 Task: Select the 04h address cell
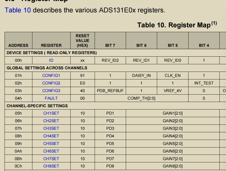pyautogui.click(x=18, y=98)
